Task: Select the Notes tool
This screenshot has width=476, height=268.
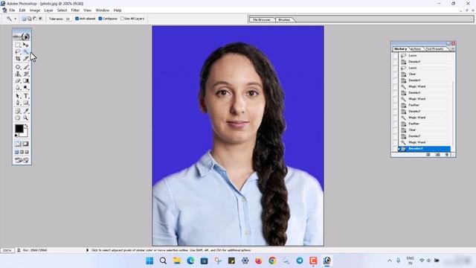Action: pos(18,111)
